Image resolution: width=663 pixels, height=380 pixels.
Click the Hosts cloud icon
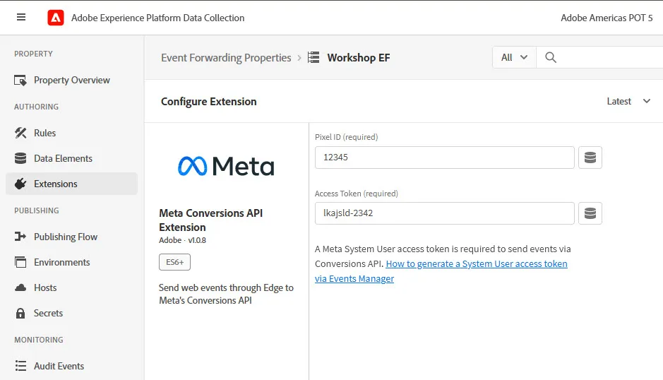[x=20, y=287]
